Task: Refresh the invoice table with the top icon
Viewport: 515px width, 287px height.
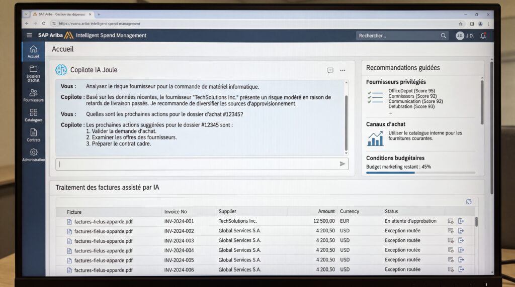Action: coord(469,202)
